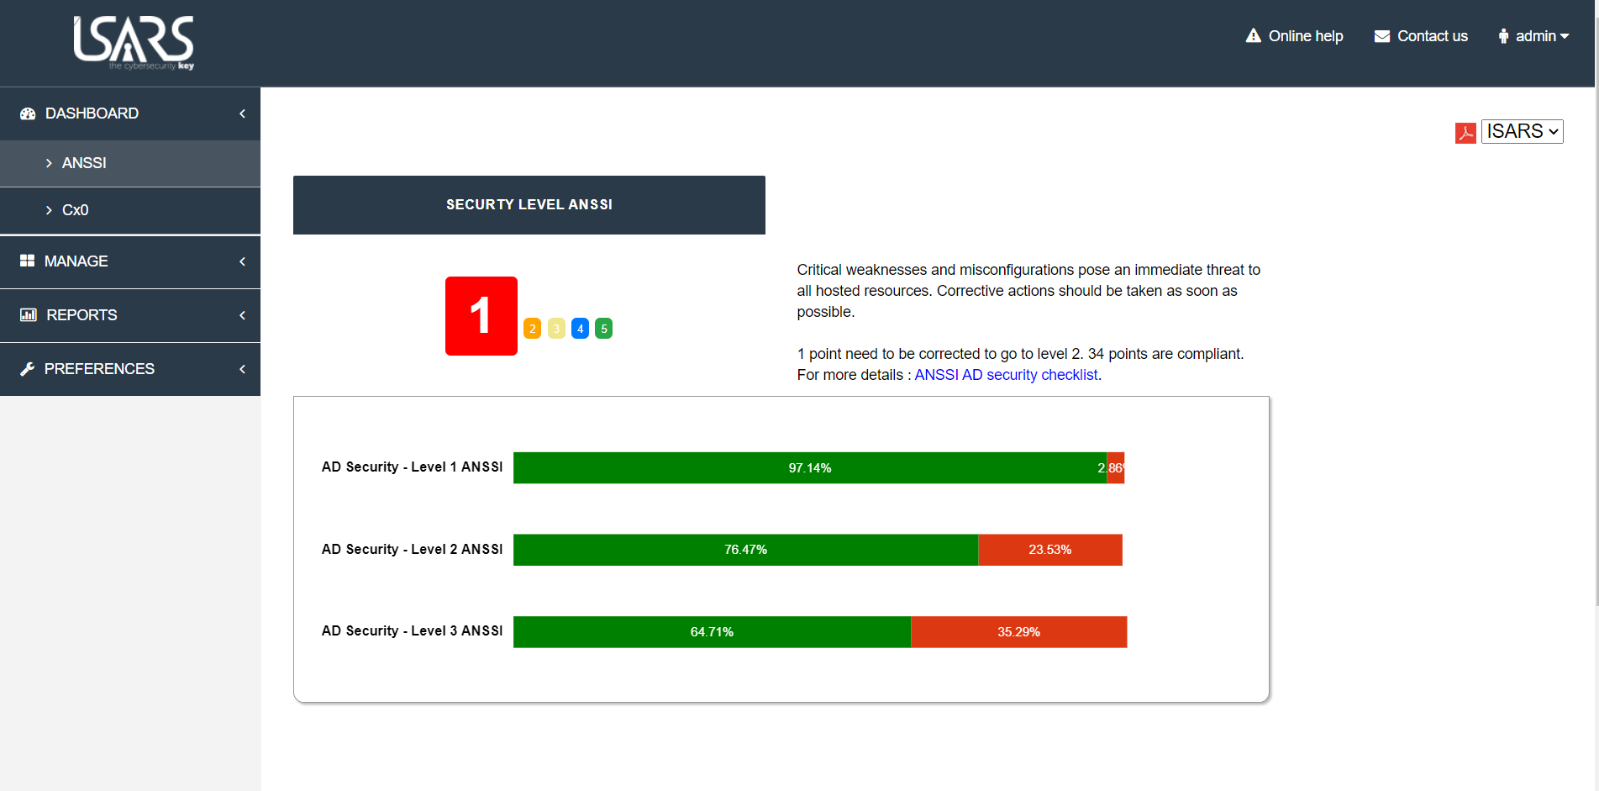Screen dimensions: 1599x791
Task: Click the '1 point need to be corrected' text
Action: pos(1020,354)
